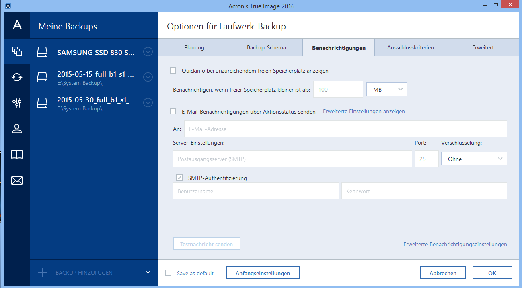Enable E-Mail-Benachrichtigungen checkbox
Screen dimensions: 522x288
pos(173,111)
